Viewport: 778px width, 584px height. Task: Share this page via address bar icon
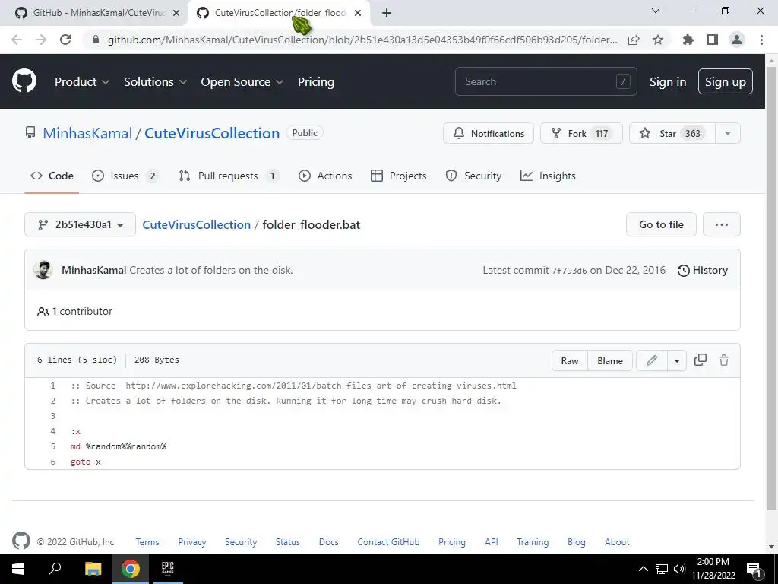(x=634, y=40)
